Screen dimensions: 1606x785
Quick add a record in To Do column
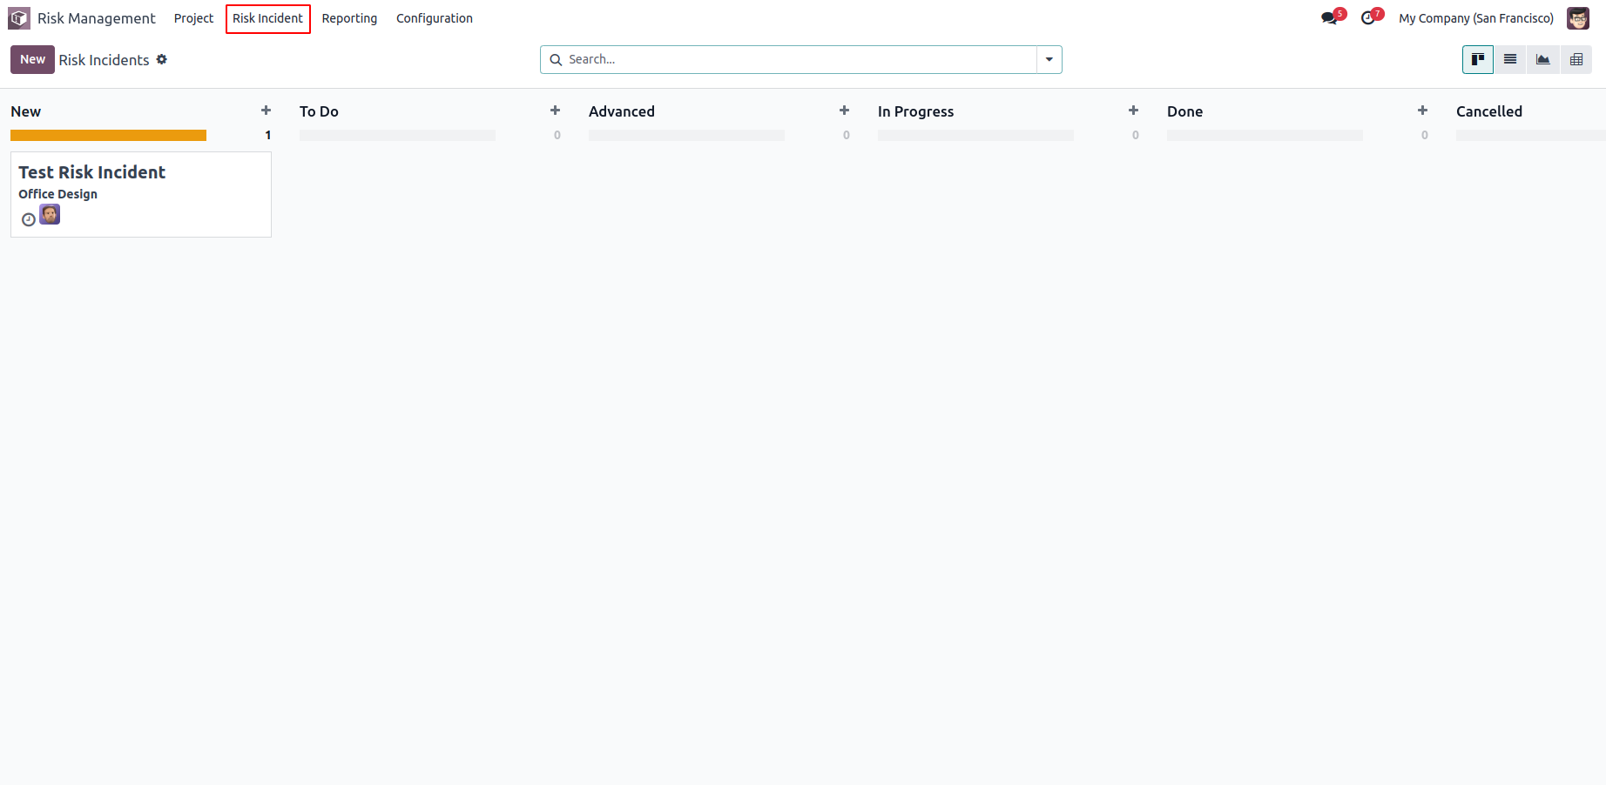[x=555, y=111]
